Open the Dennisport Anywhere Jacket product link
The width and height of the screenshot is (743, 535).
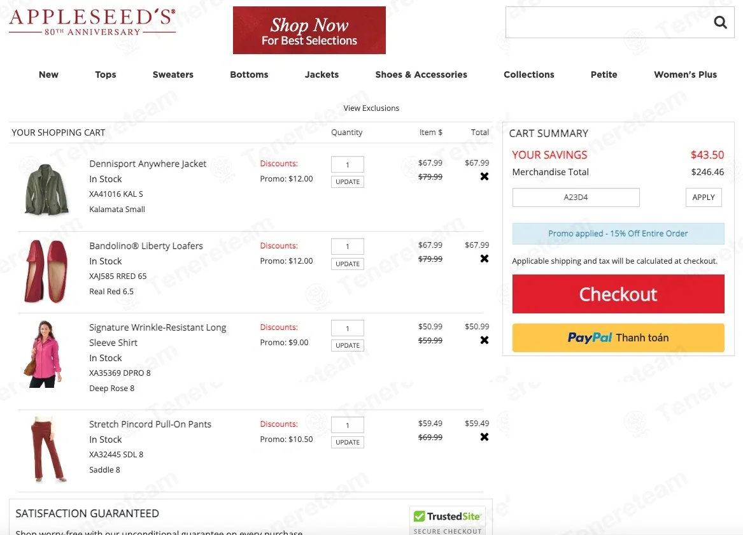(148, 164)
